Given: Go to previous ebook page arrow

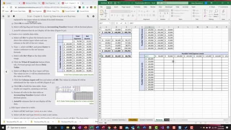Looking at the screenshot, I should [x=6, y=72].
